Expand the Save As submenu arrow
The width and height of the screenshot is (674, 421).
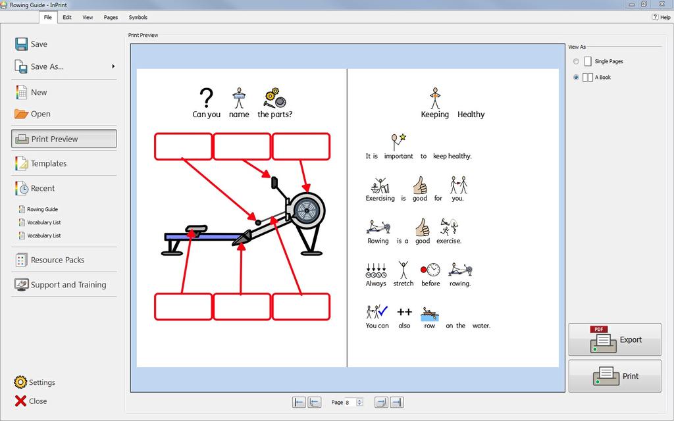click(x=113, y=66)
